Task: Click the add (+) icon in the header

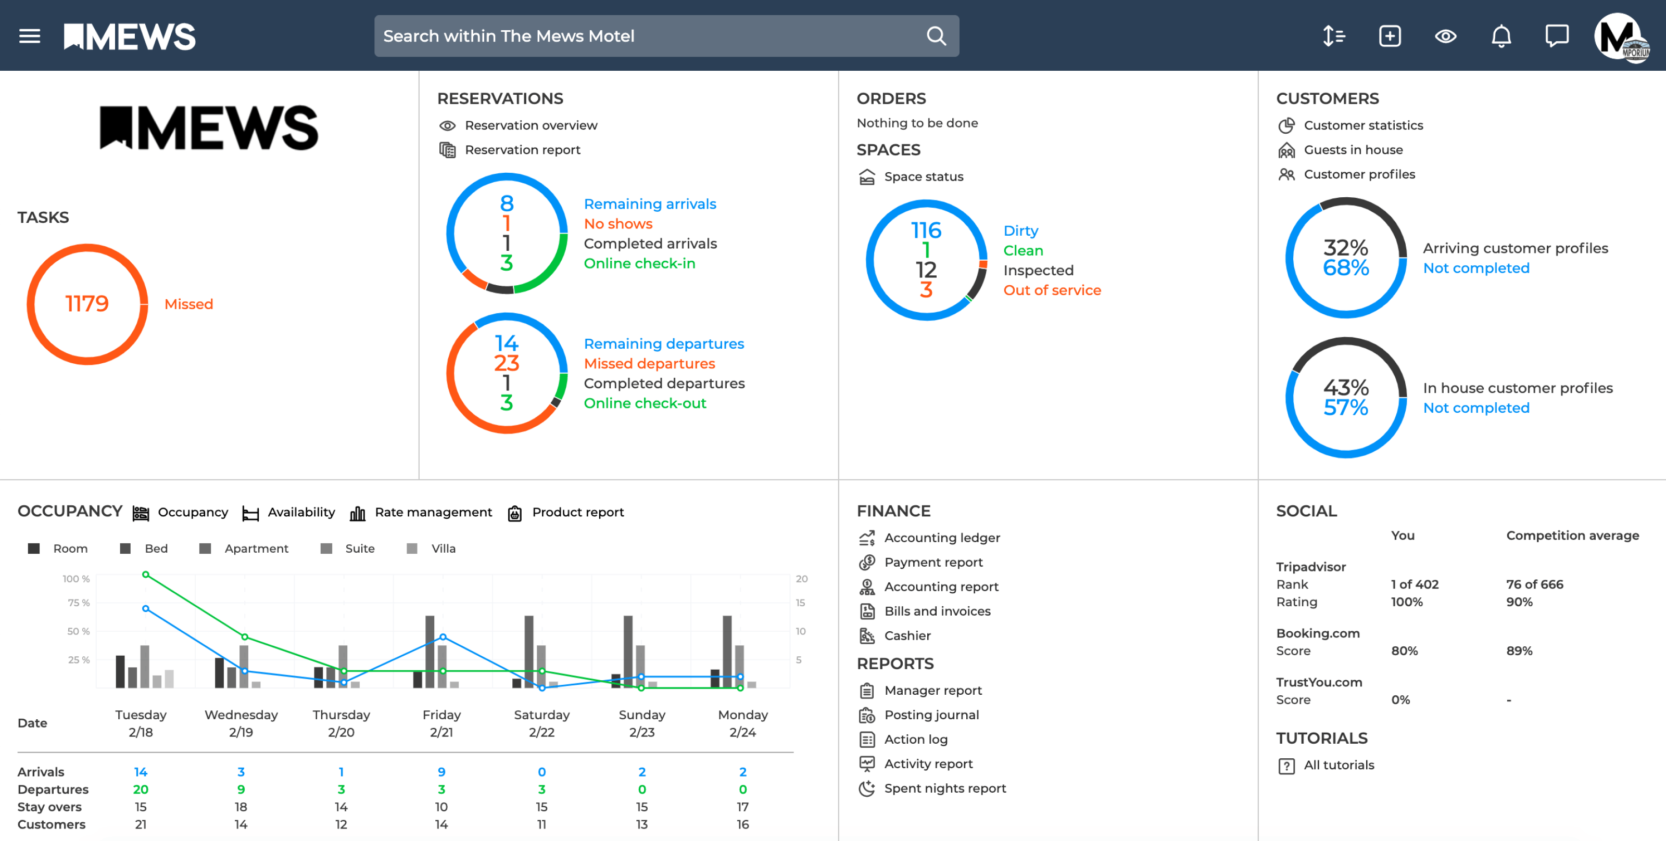Action: click(x=1389, y=35)
